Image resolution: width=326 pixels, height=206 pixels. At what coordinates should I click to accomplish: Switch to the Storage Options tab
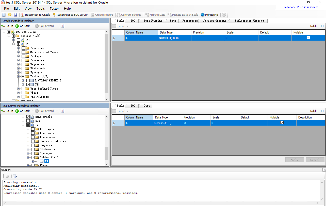point(215,21)
